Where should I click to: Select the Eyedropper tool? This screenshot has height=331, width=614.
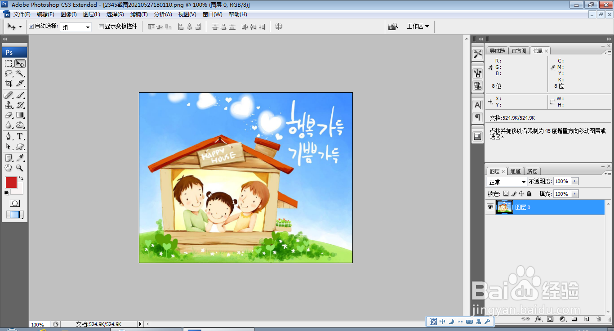[20, 158]
